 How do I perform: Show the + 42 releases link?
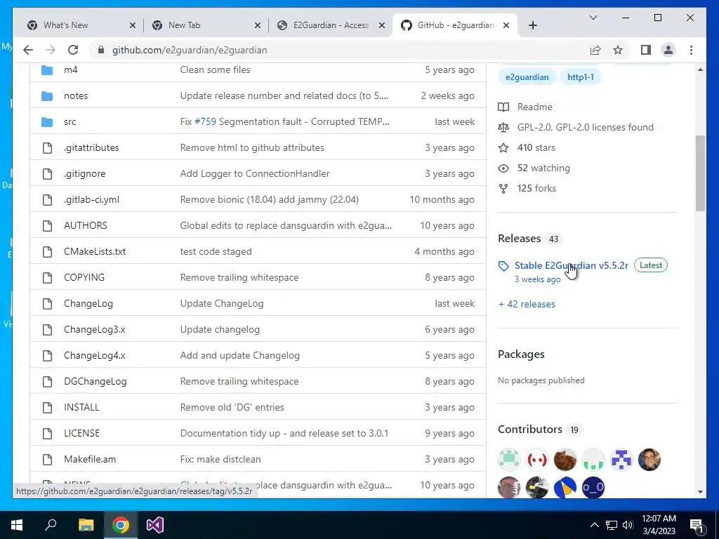(x=527, y=304)
